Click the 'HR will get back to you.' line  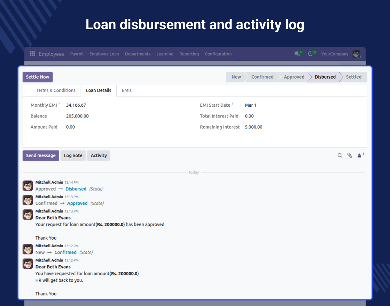point(59,280)
